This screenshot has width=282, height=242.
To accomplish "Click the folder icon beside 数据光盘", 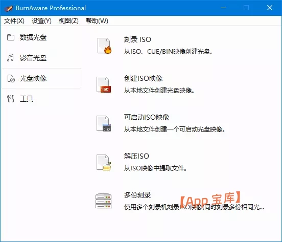I will [11, 37].
